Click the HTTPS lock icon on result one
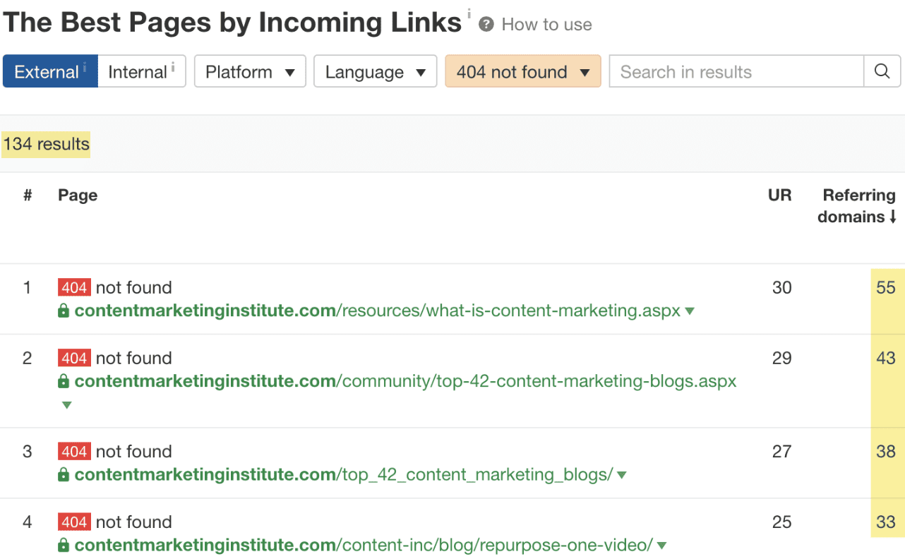Image resolution: width=905 pixels, height=559 pixels. pyautogui.click(x=65, y=311)
